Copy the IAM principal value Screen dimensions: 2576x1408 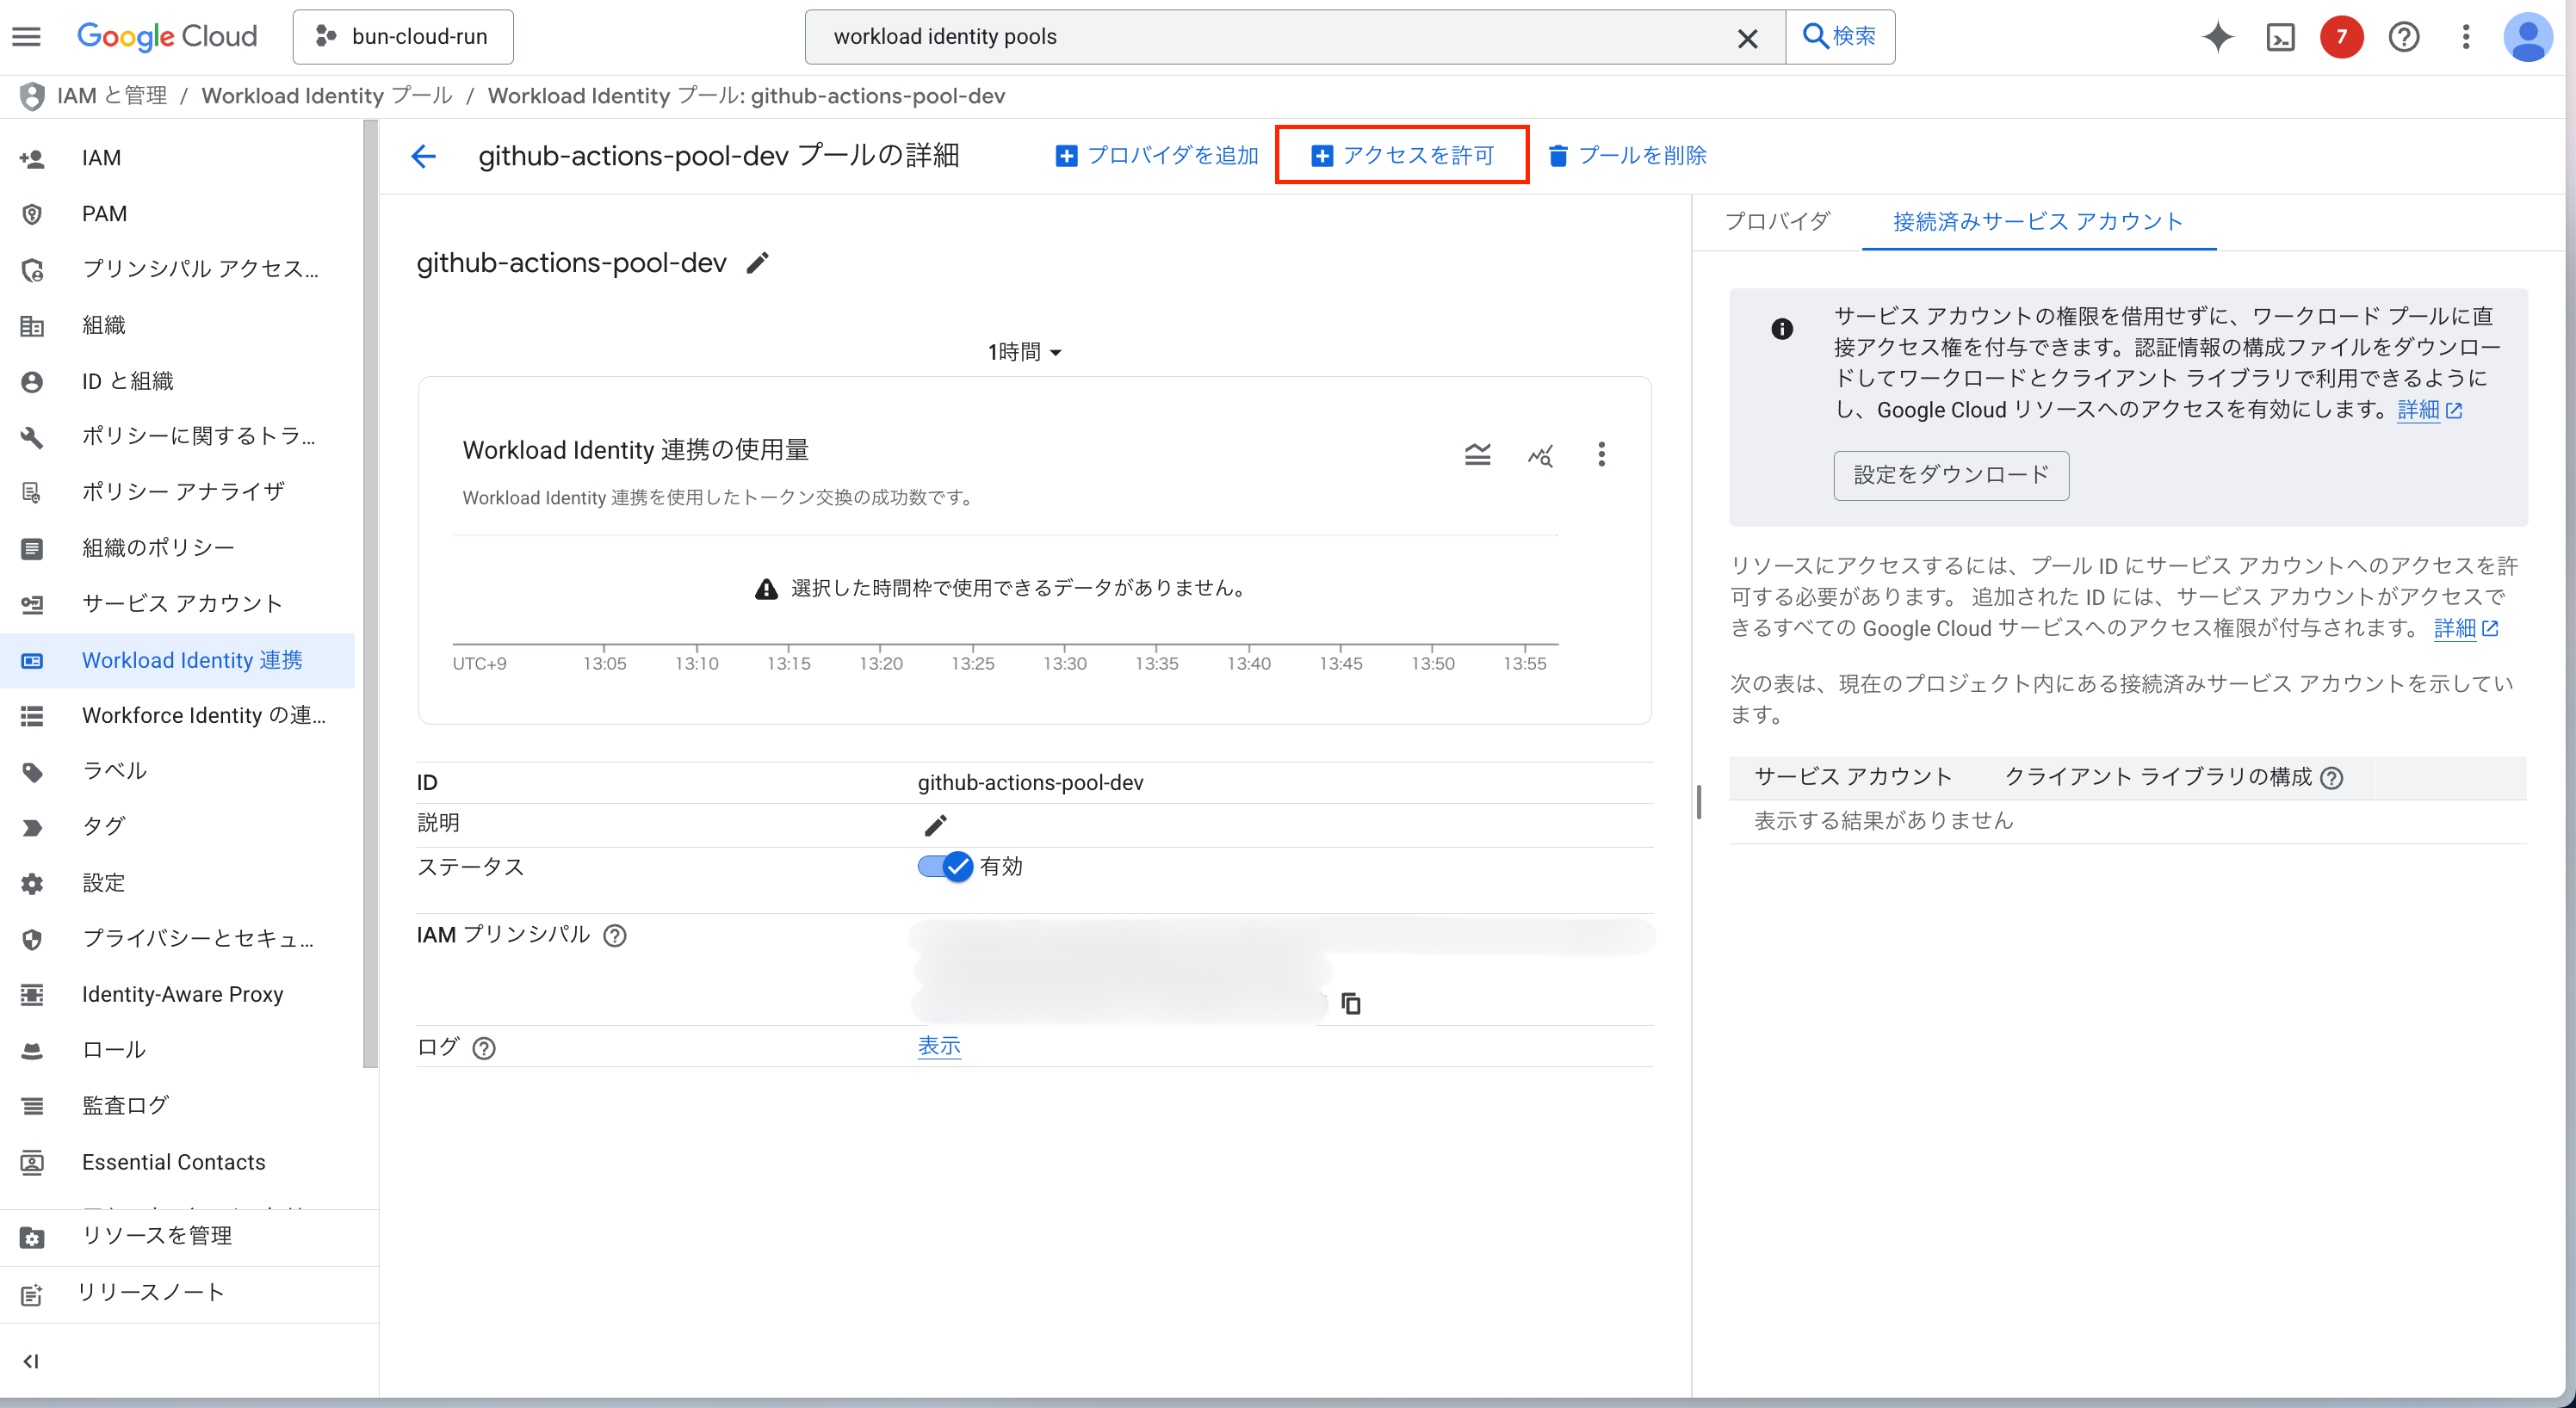(1350, 1004)
